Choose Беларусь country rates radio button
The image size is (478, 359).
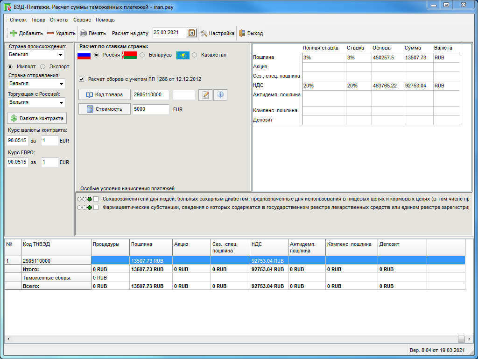pos(142,55)
